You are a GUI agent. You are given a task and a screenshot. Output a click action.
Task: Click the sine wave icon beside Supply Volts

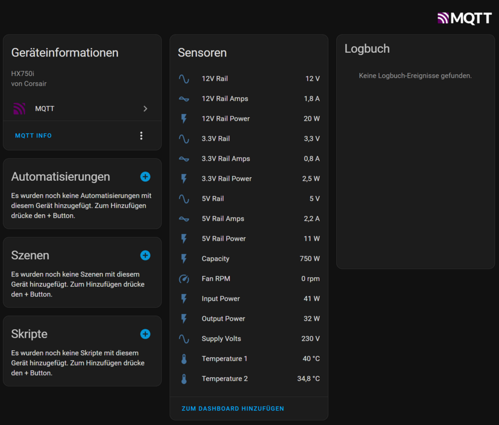[184, 339]
